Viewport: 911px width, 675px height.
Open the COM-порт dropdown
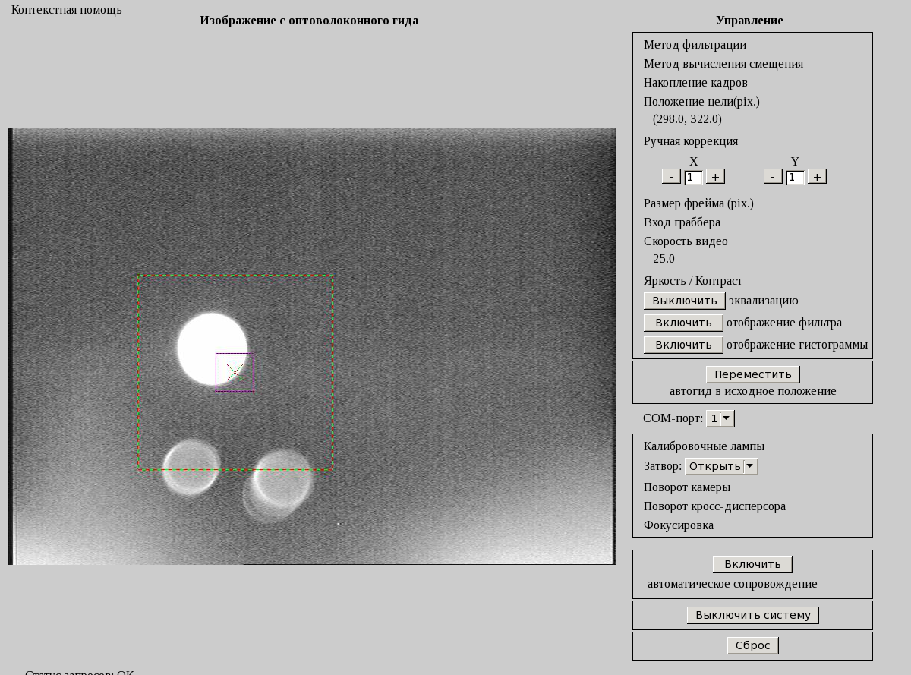pos(720,418)
